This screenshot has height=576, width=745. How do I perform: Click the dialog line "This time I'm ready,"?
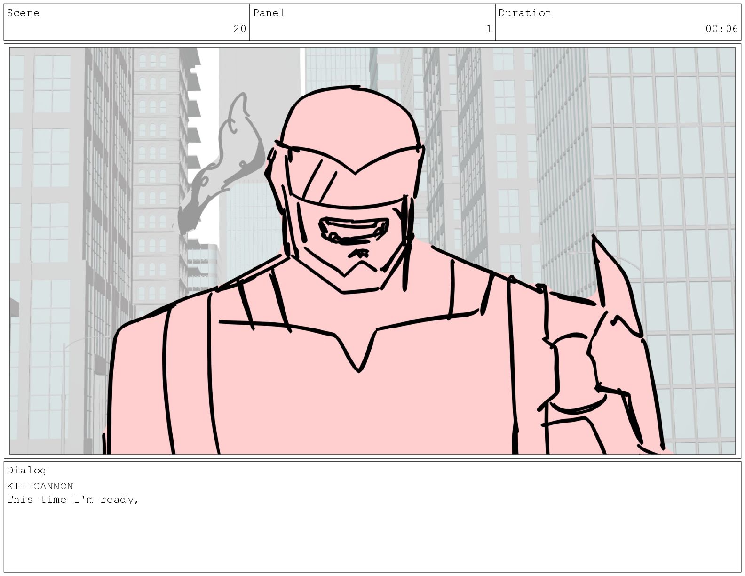point(73,500)
